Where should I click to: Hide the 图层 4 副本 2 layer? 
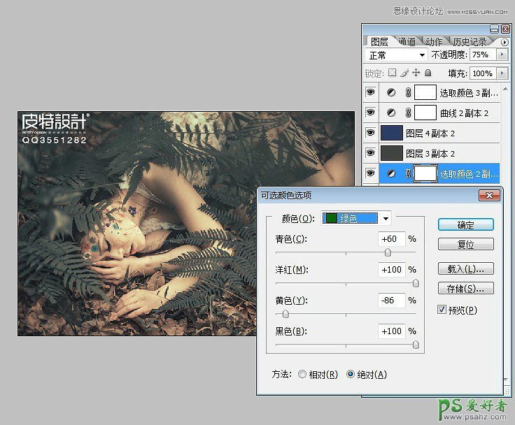370,133
